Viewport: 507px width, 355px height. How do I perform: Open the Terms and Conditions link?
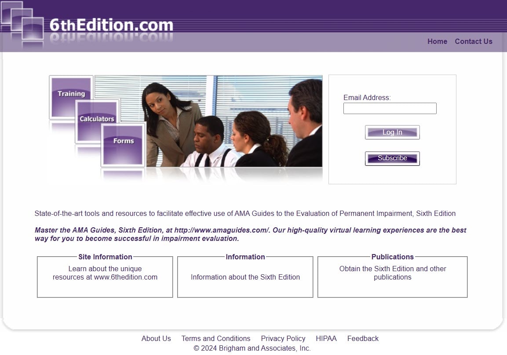point(215,338)
